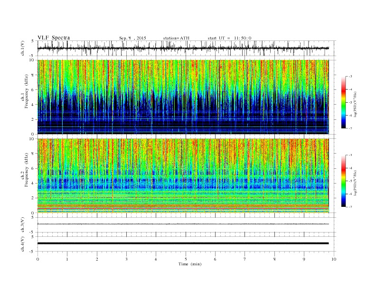Click time-axis tick label "7"
The width and height of the screenshot is (376, 291).
245,259
